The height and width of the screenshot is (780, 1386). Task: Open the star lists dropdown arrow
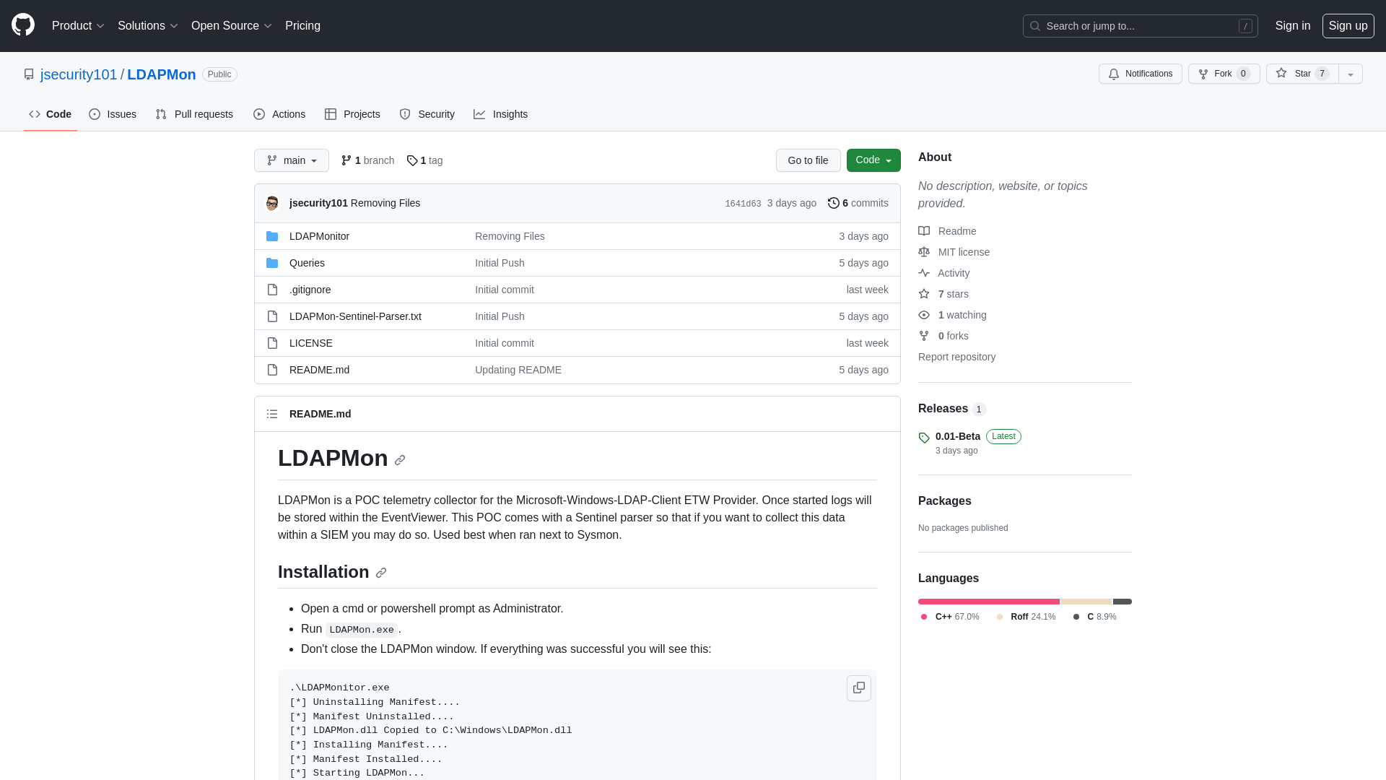1351,74
